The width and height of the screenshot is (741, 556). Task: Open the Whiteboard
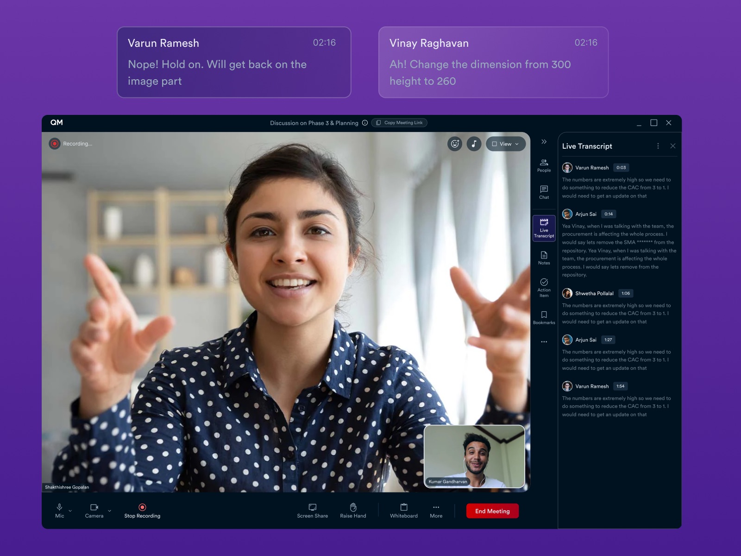coord(404,511)
